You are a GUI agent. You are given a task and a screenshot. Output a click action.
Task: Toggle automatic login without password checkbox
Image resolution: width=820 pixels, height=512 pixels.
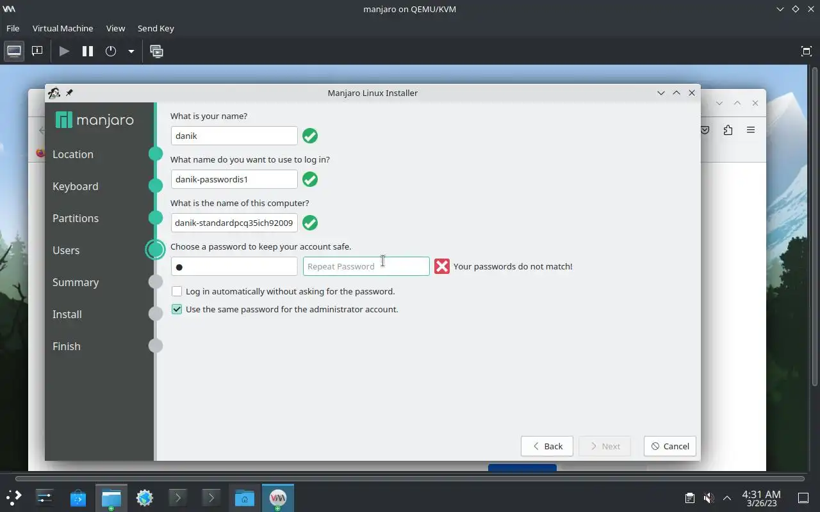(x=177, y=291)
